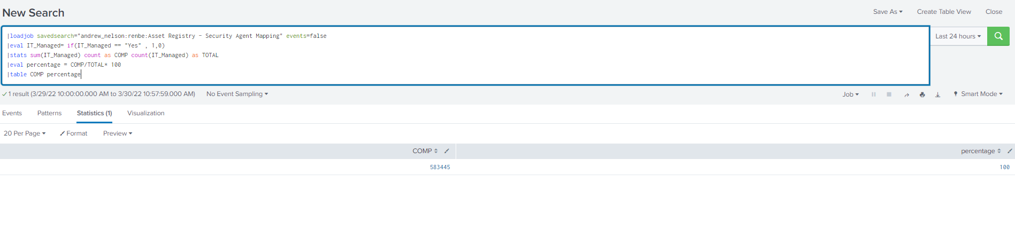Print the search results
The height and width of the screenshot is (230, 1015).
(922, 94)
